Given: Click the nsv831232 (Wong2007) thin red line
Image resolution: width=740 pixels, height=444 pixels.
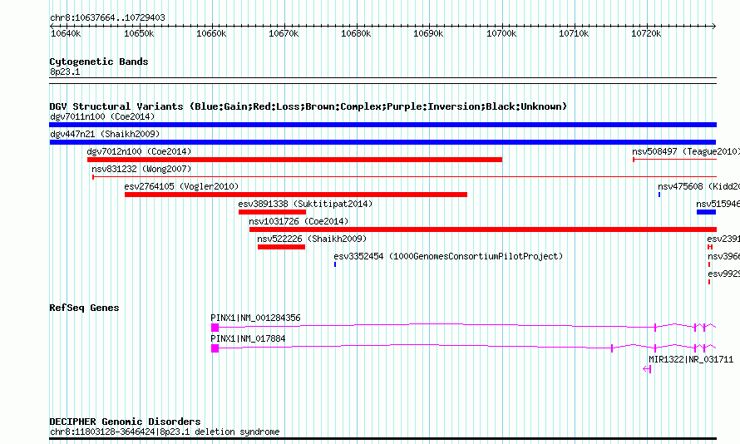Looking at the screenshot, I should point(404,177).
